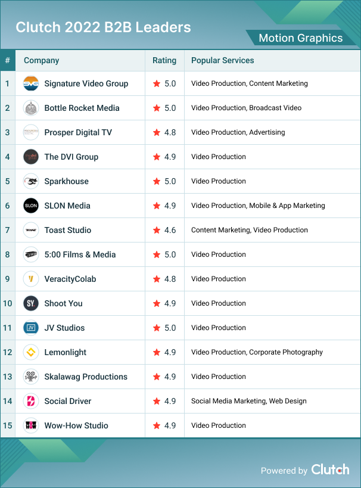Viewport: 361px width, 488px height.
Task: Click the 5:00 Films & Media name
Action: 80,254
